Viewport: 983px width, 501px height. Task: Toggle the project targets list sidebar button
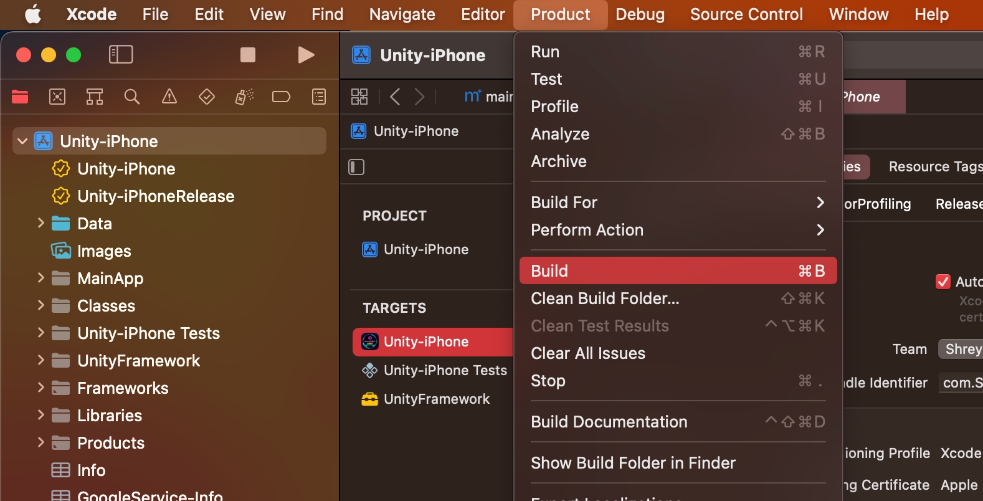pyautogui.click(x=356, y=167)
